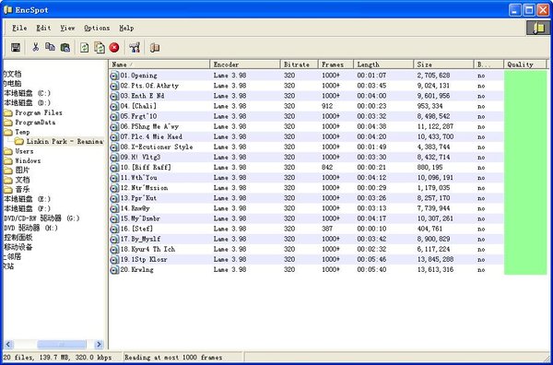
Task: Click frames value 912
Action: click(327, 106)
